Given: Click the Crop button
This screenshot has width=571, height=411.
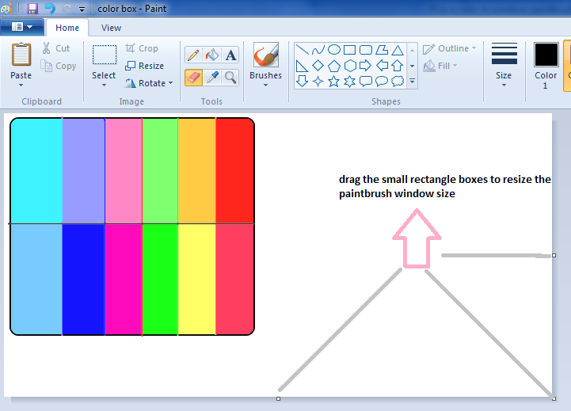Looking at the screenshot, I should 142,48.
